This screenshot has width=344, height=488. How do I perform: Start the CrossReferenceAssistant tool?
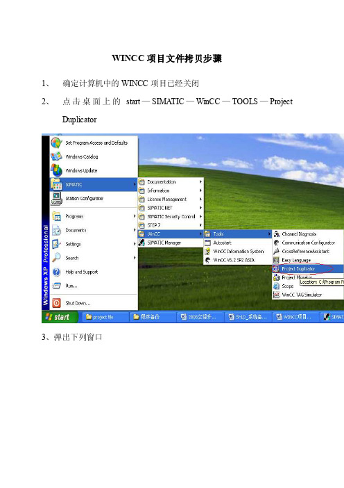point(308,251)
